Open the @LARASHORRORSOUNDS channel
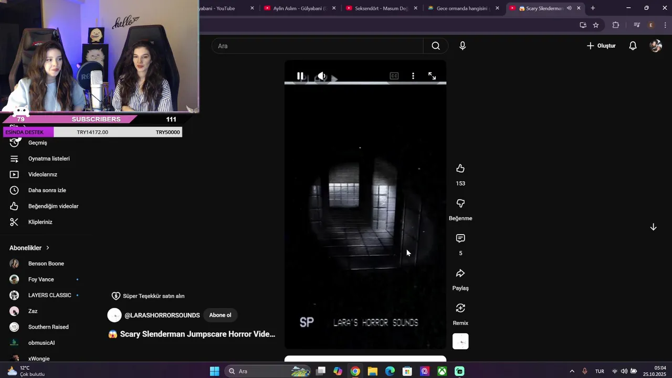672x378 pixels. click(x=162, y=315)
